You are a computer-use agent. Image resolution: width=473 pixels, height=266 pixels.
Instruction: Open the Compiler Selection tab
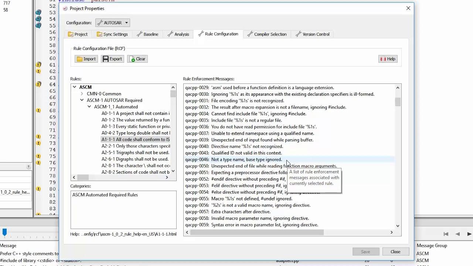pos(267,34)
